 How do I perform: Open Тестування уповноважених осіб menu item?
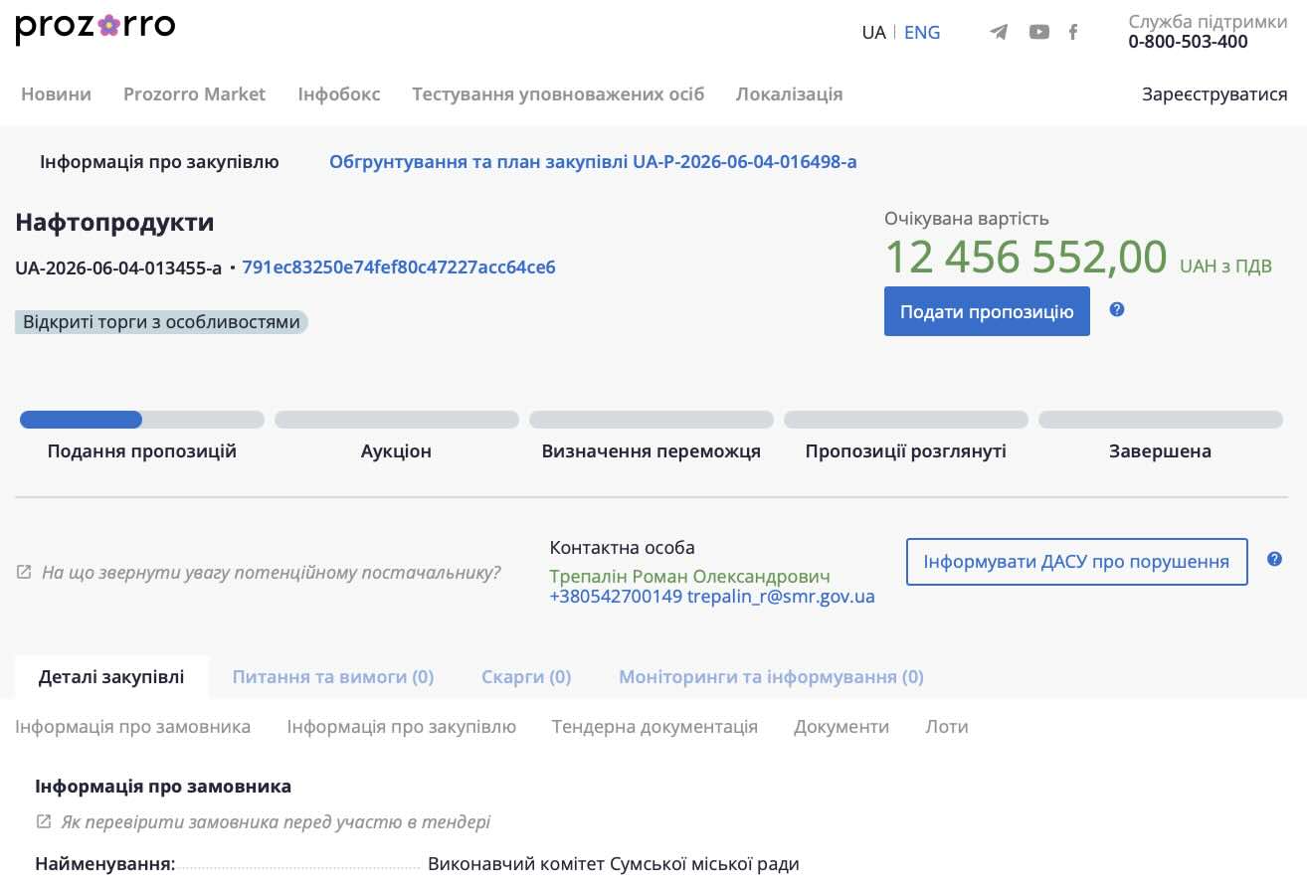[x=558, y=94]
